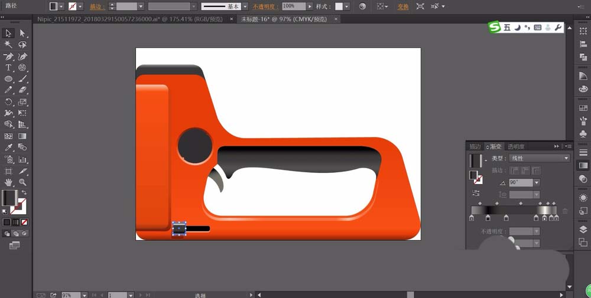Close the 未标题-16 document tab
The width and height of the screenshot is (591, 298).
pyautogui.click(x=335, y=19)
